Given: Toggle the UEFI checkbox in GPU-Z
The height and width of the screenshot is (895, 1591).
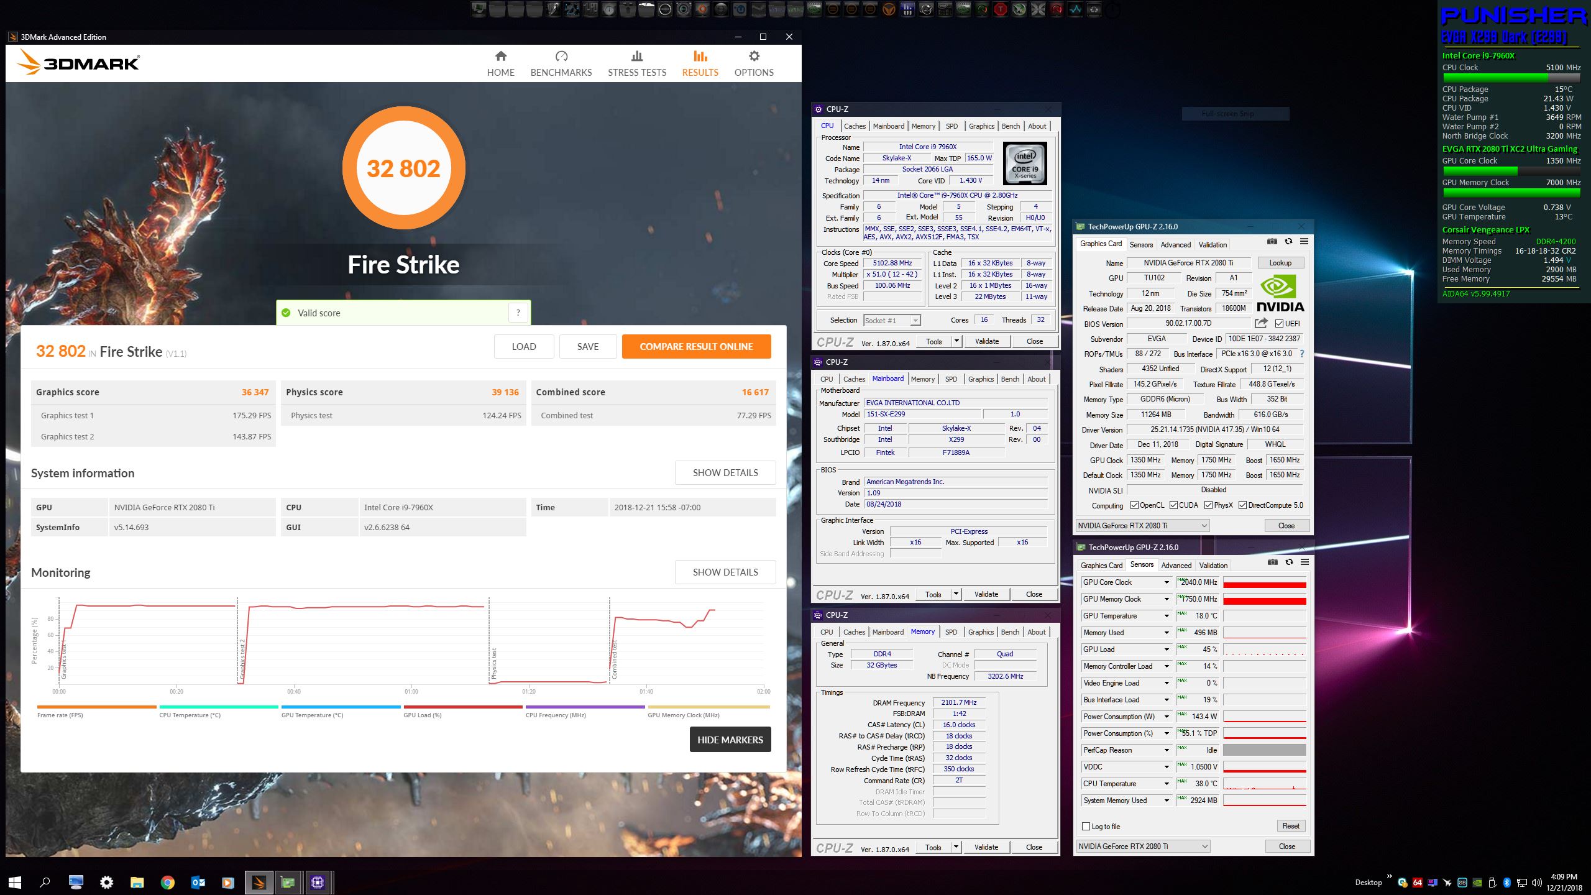Looking at the screenshot, I should [x=1279, y=323].
